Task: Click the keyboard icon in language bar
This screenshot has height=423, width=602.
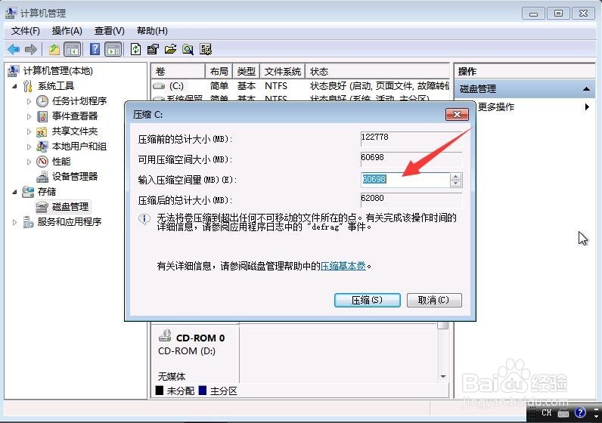Action: click(x=563, y=413)
